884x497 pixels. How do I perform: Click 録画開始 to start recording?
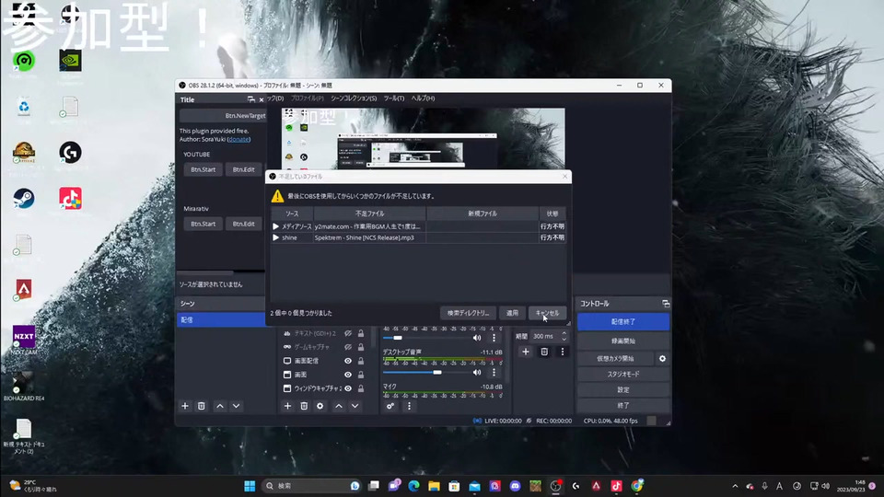point(623,341)
